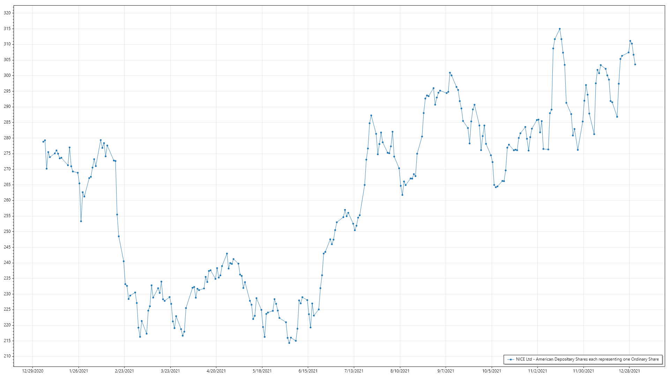670x377 pixels.
Task: Click the first data point of series
Action: coord(43,142)
